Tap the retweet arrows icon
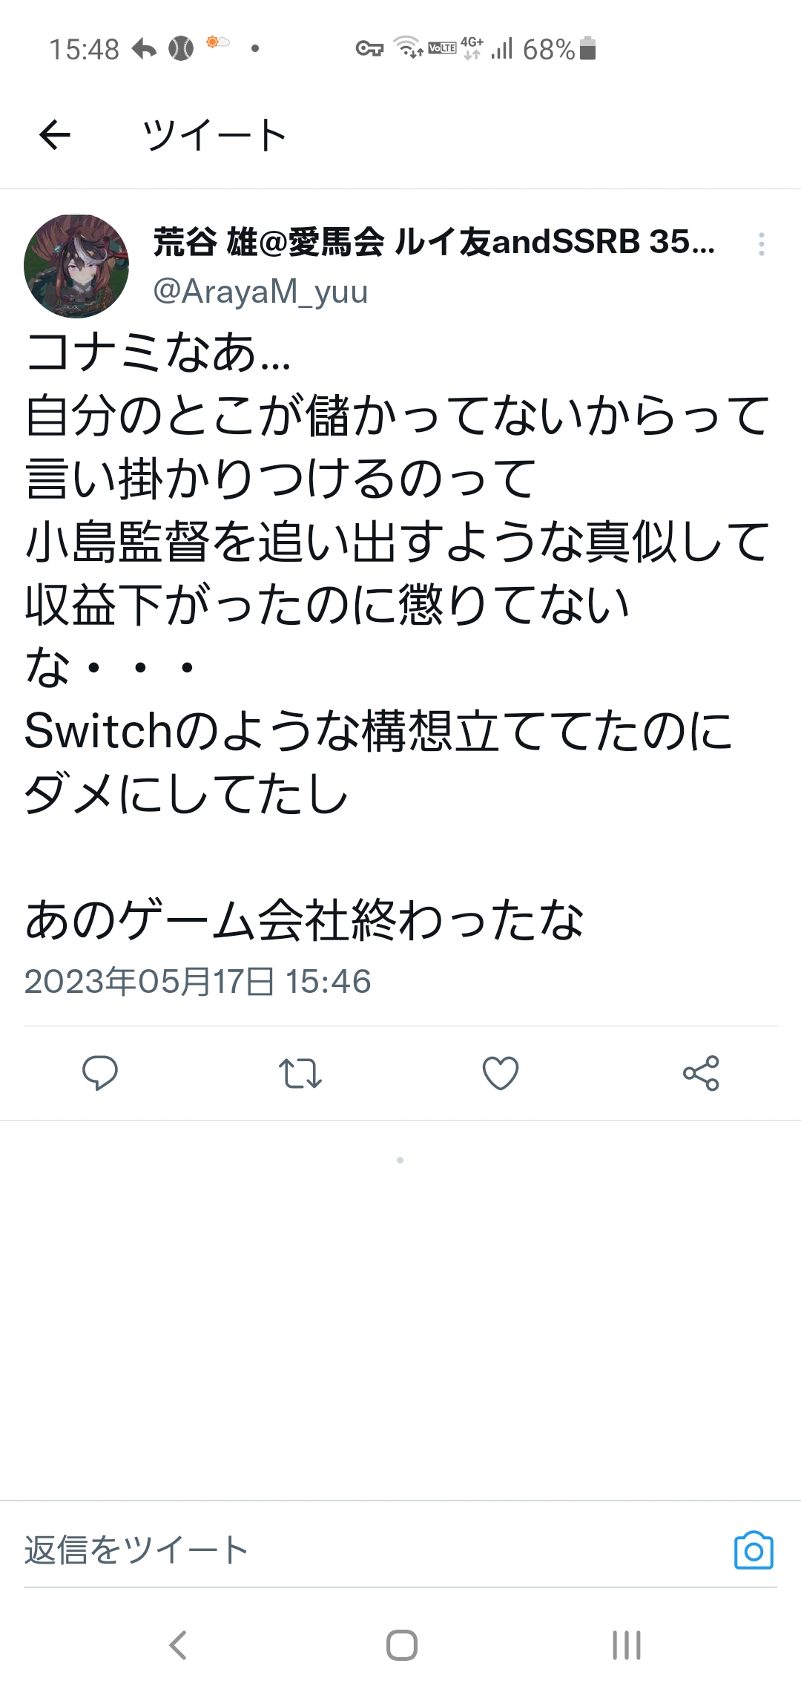Image resolution: width=801 pixels, height=1692 pixels. 300,1073
